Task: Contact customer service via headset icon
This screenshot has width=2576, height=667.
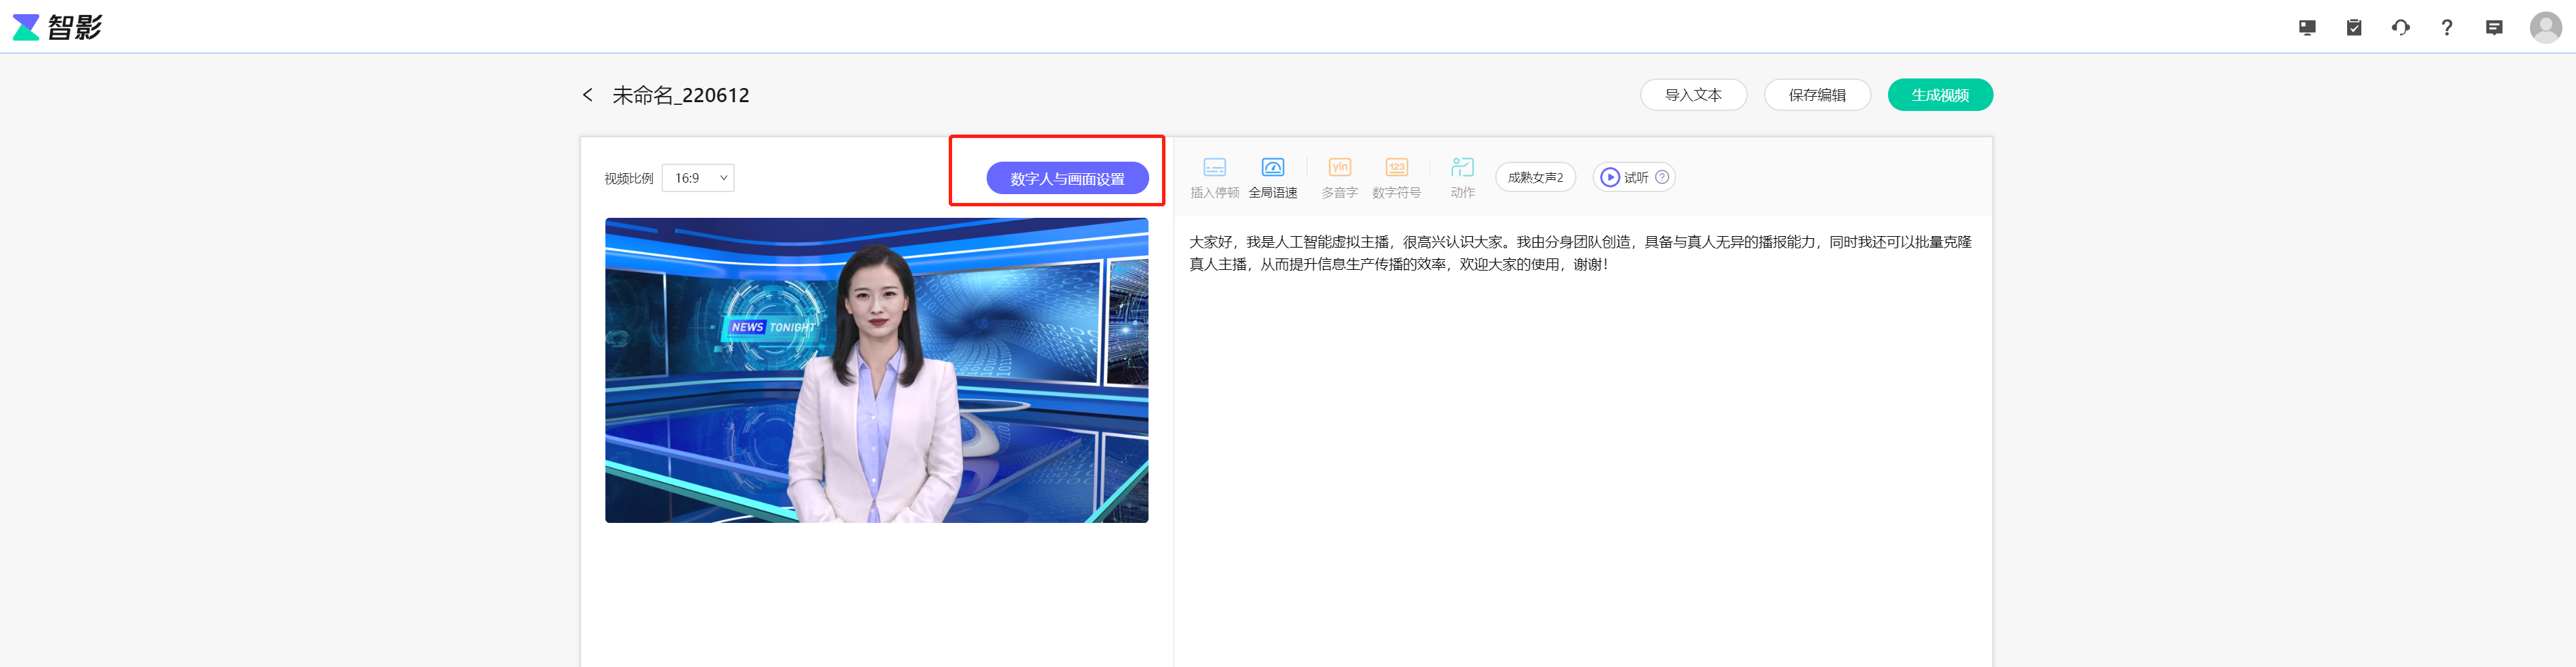Action: coord(2400,28)
